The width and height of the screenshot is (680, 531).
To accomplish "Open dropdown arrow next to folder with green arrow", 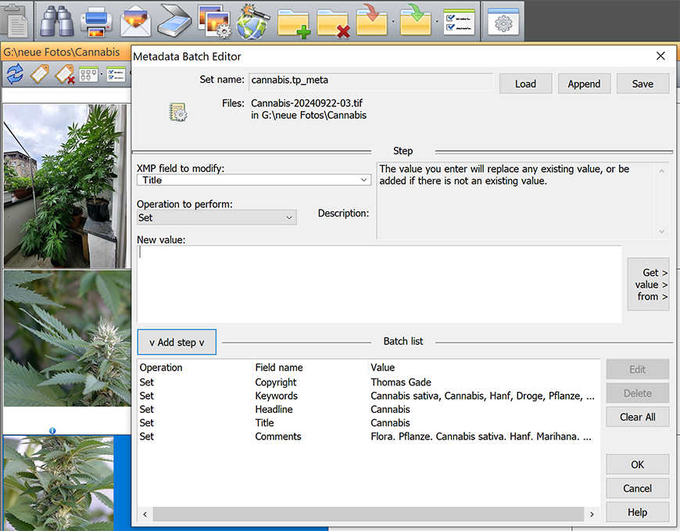I will 436,22.
